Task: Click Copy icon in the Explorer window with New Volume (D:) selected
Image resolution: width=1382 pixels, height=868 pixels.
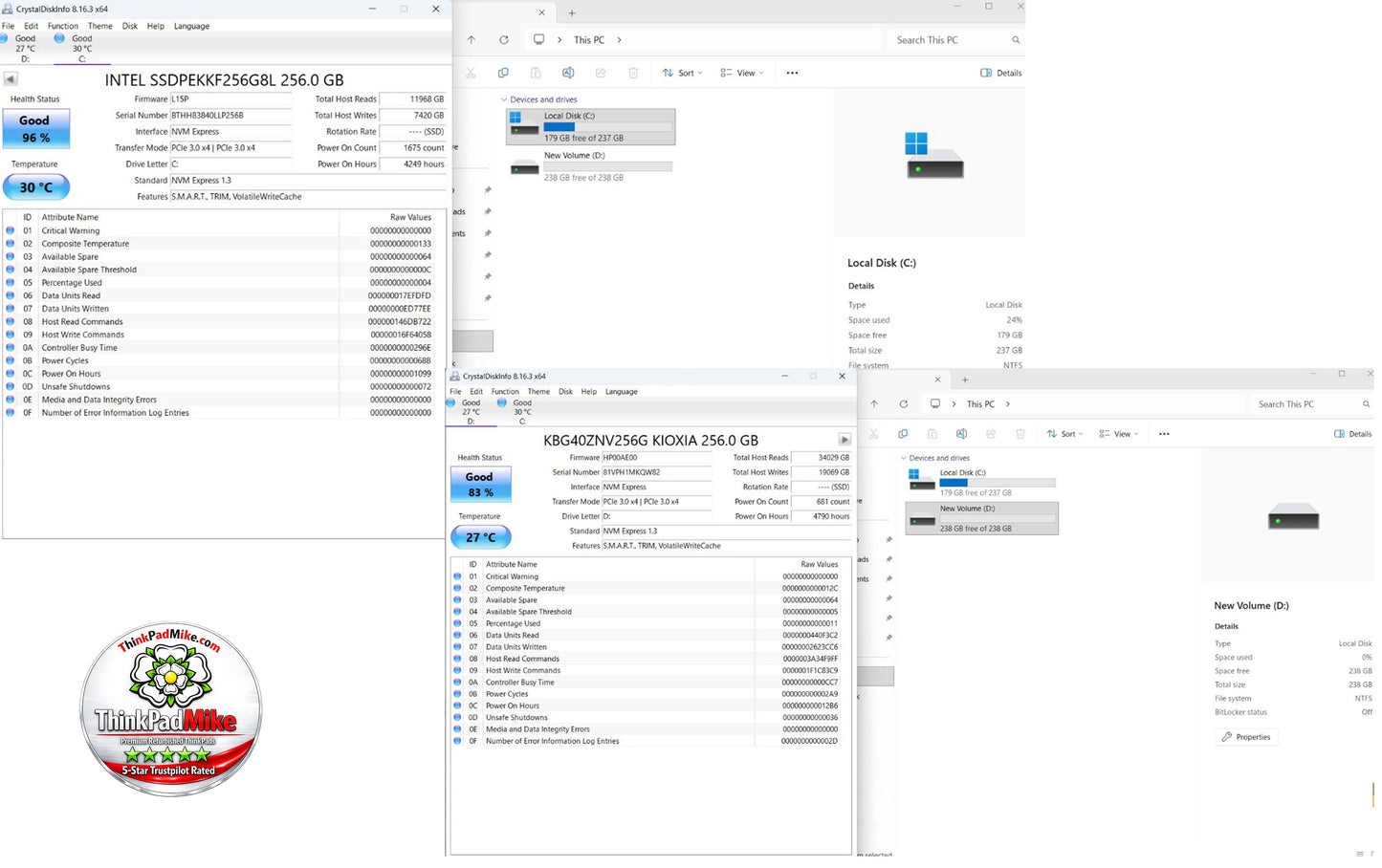Action: pyautogui.click(x=903, y=434)
